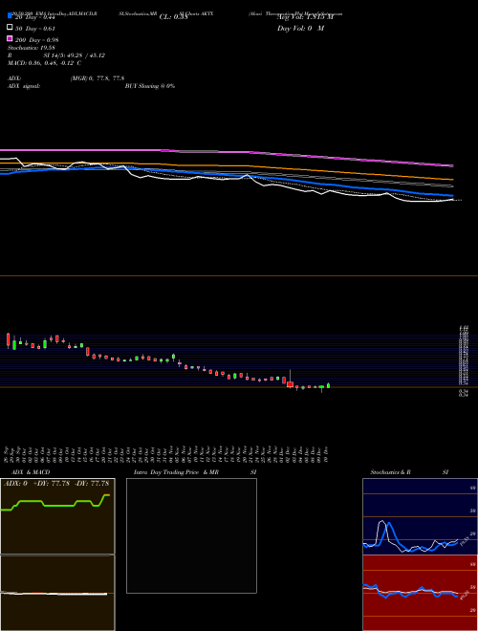
Task: Click the 'CL: 0.35' closing price text
Action: click(173, 17)
